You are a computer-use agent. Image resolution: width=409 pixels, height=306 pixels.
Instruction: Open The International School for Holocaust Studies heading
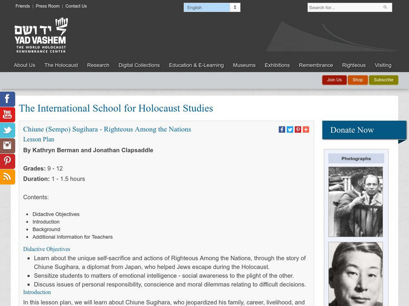pyautogui.click(x=116, y=108)
